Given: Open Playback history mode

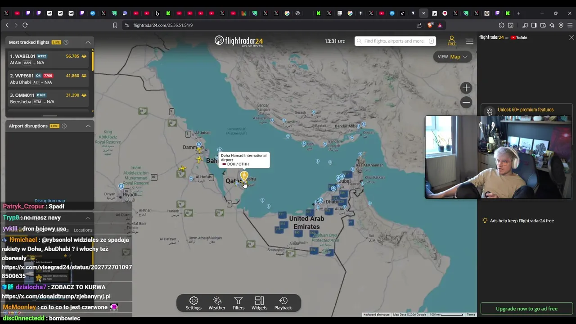Looking at the screenshot, I should coord(283,303).
